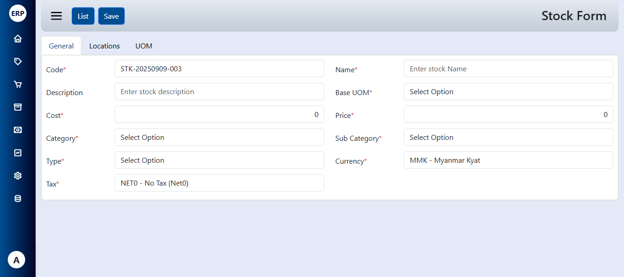The width and height of the screenshot is (624, 277).
Task: Click the Save button
Action: point(111,16)
